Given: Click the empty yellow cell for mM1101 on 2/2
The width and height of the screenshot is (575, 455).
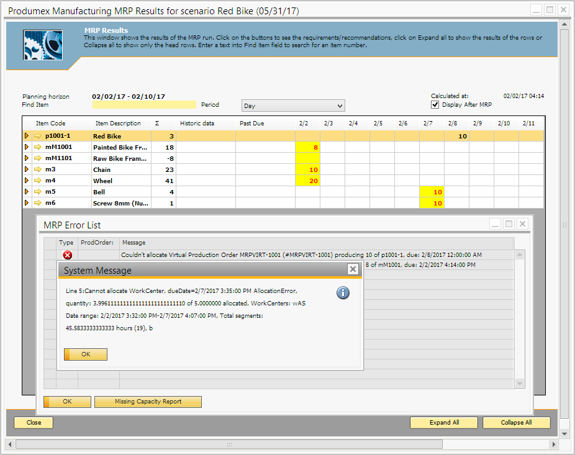Looking at the screenshot, I should [307, 158].
